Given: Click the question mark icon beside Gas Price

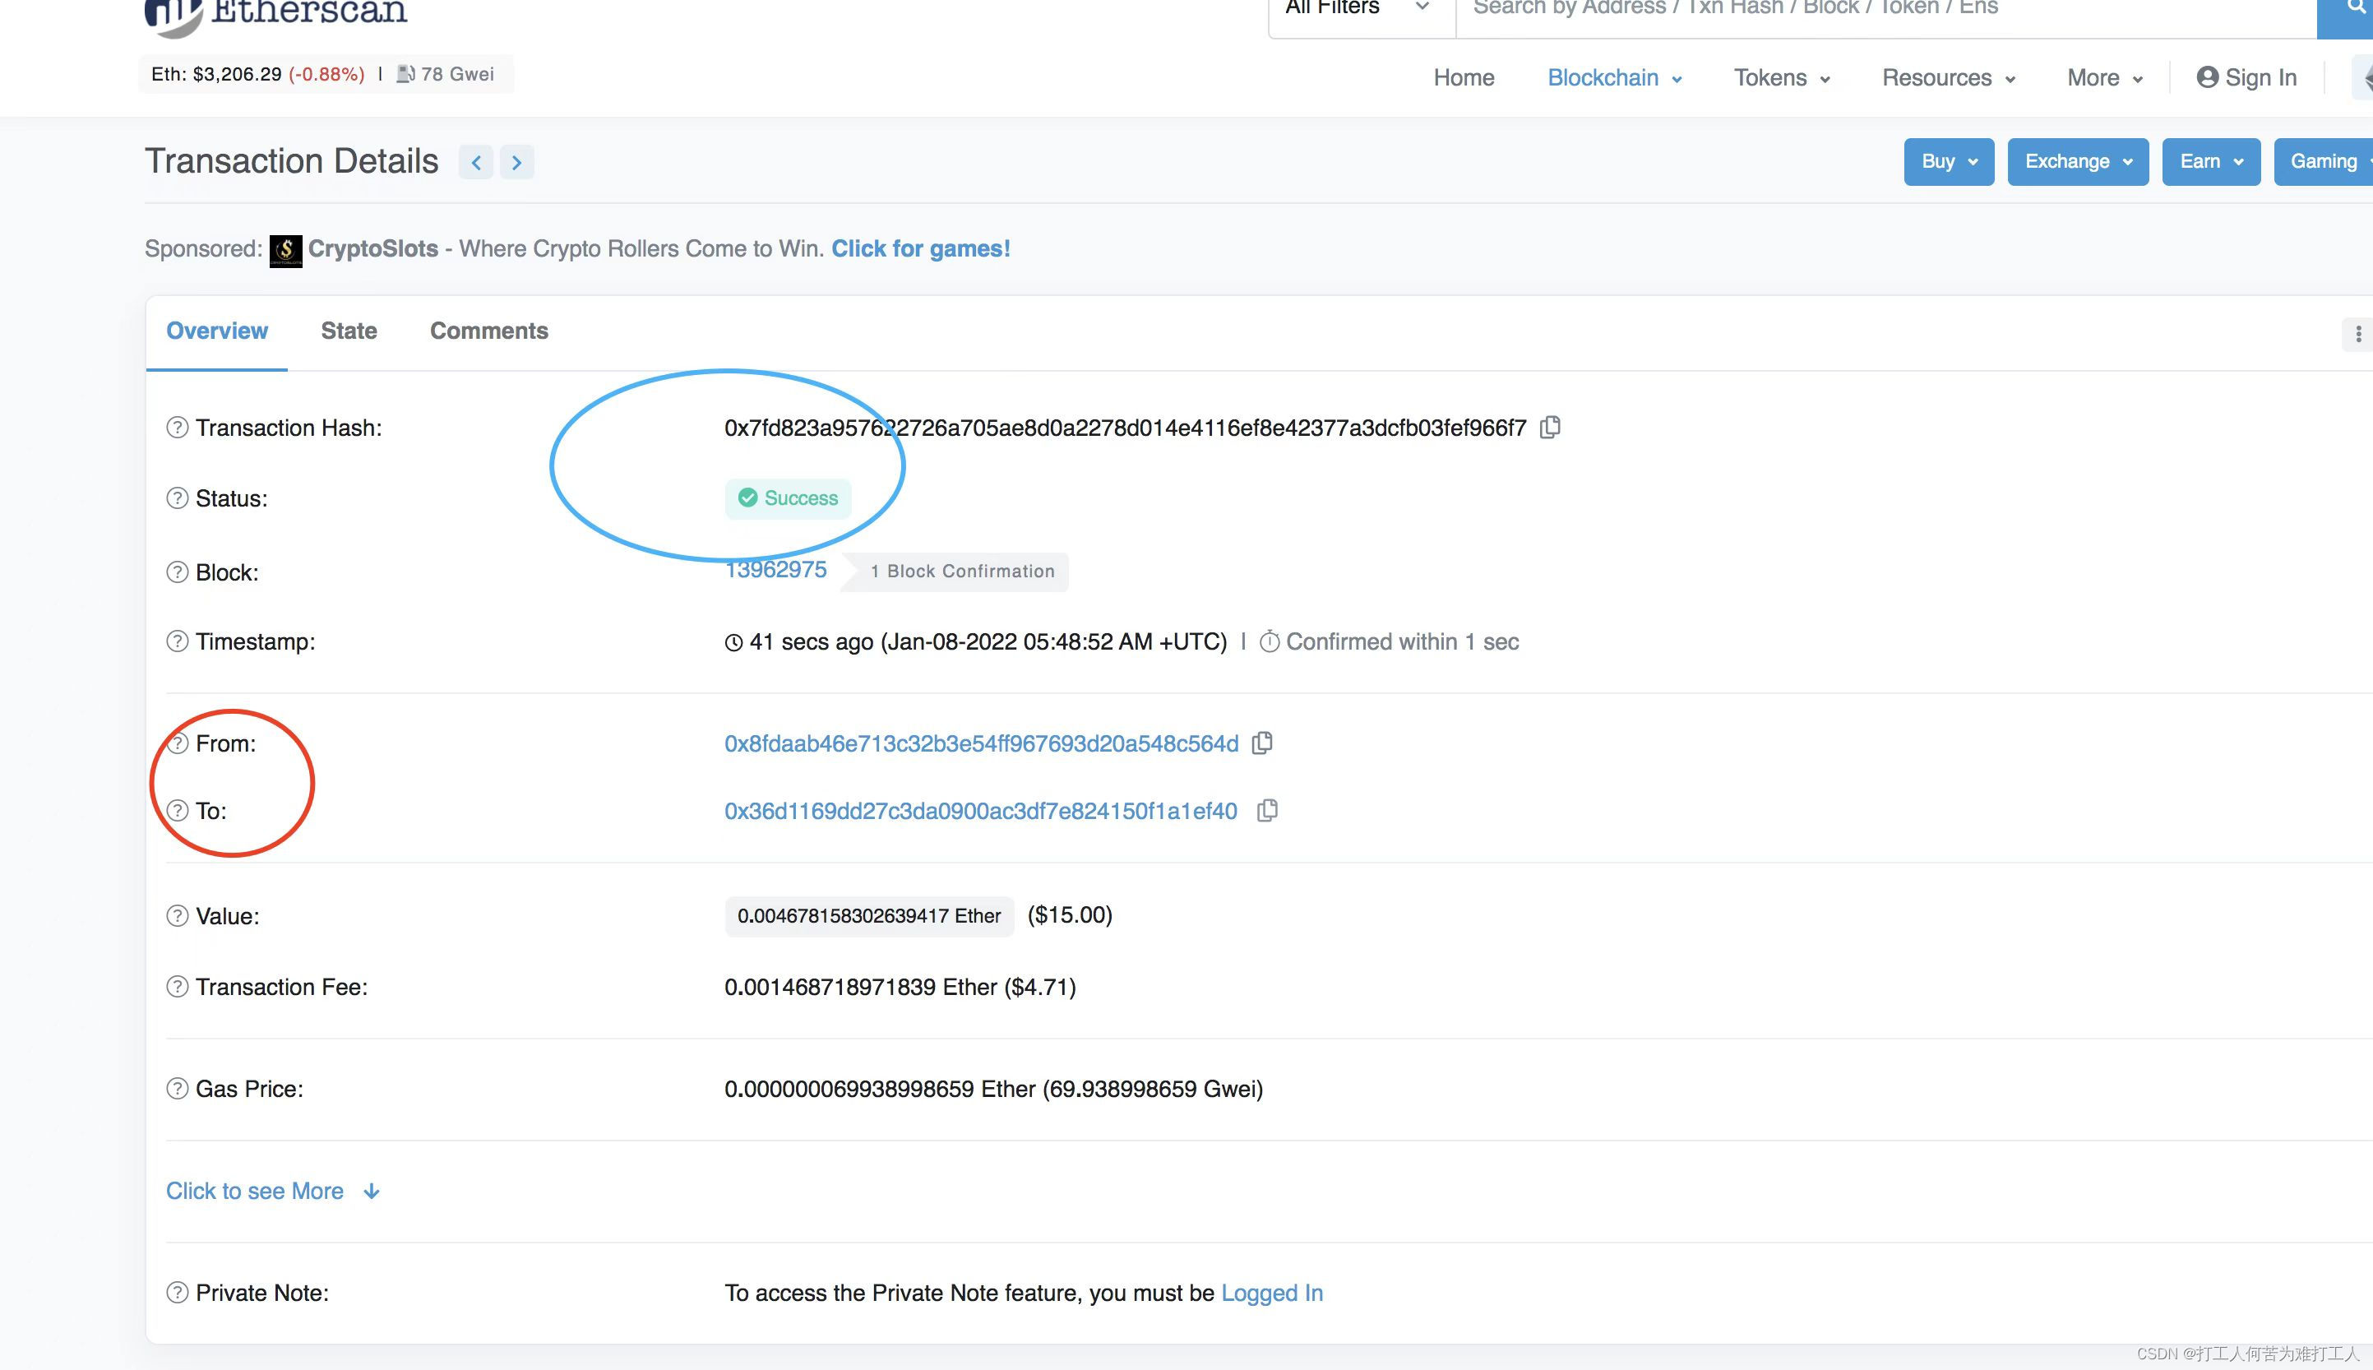Looking at the screenshot, I should click(x=174, y=1088).
